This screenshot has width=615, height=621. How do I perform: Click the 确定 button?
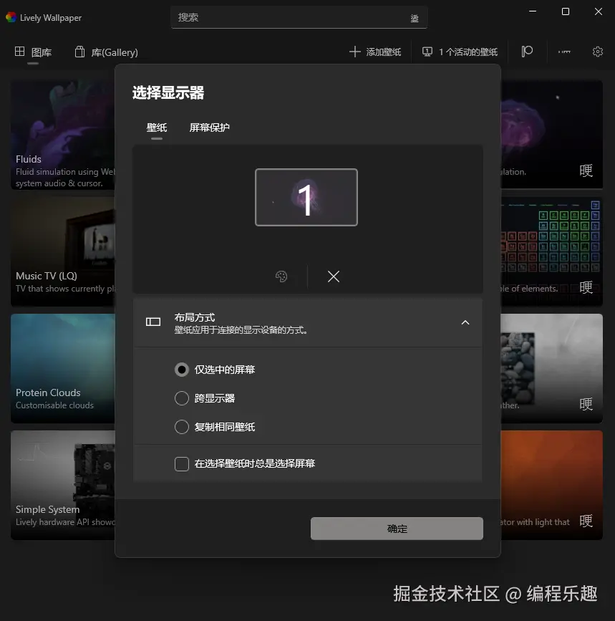click(397, 529)
